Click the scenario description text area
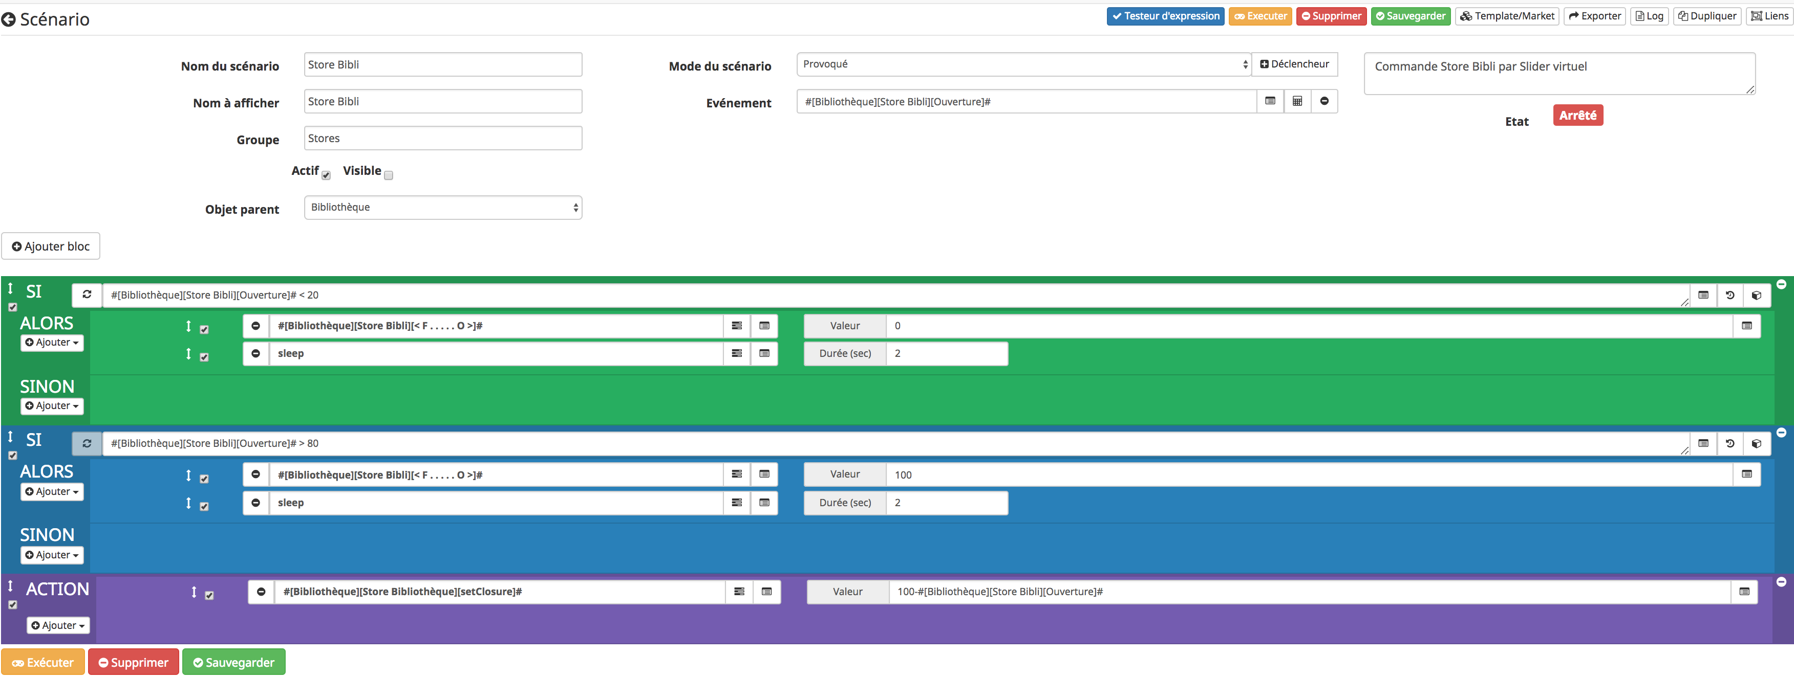 tap(1560, 73)
